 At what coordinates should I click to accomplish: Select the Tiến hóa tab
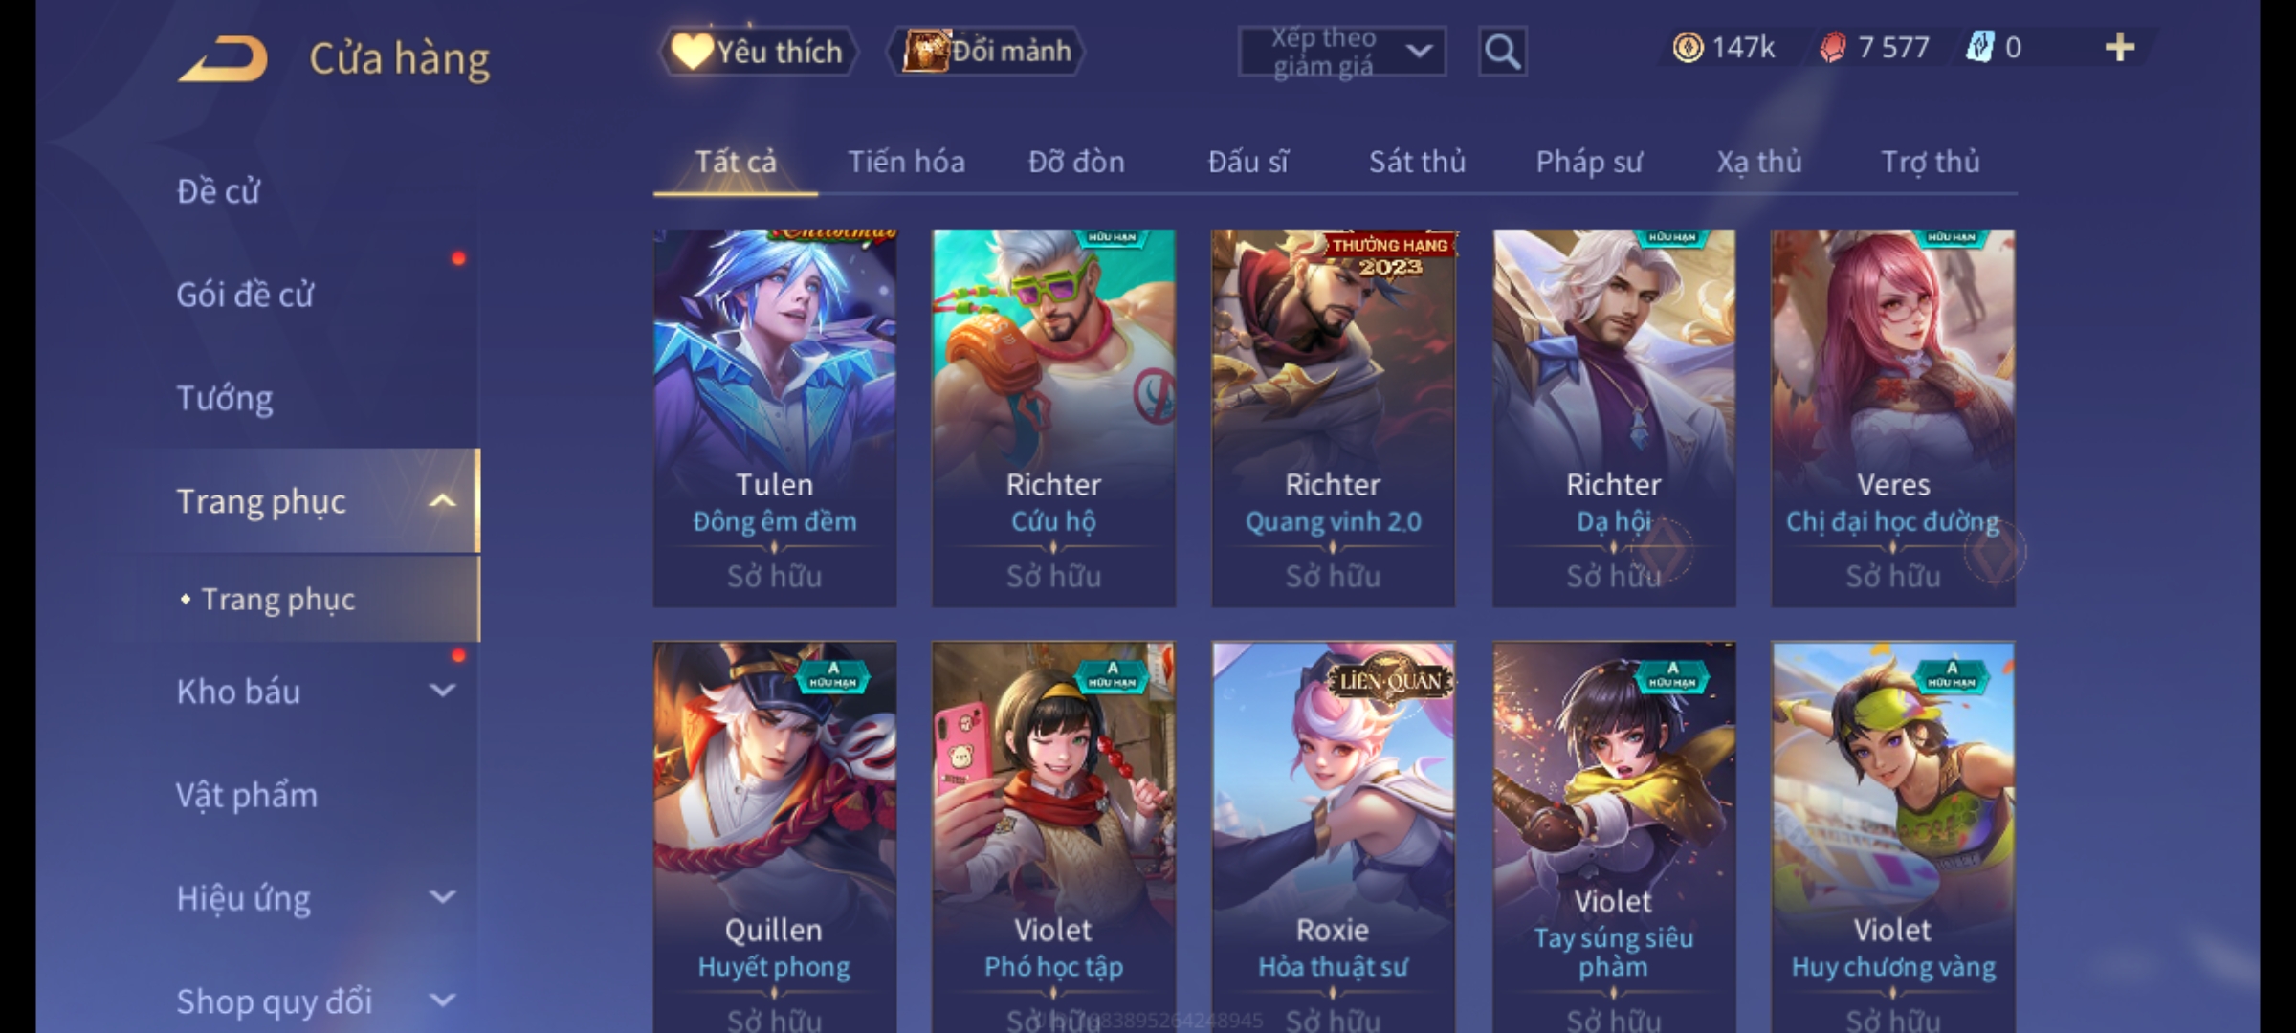click(906, 162)
